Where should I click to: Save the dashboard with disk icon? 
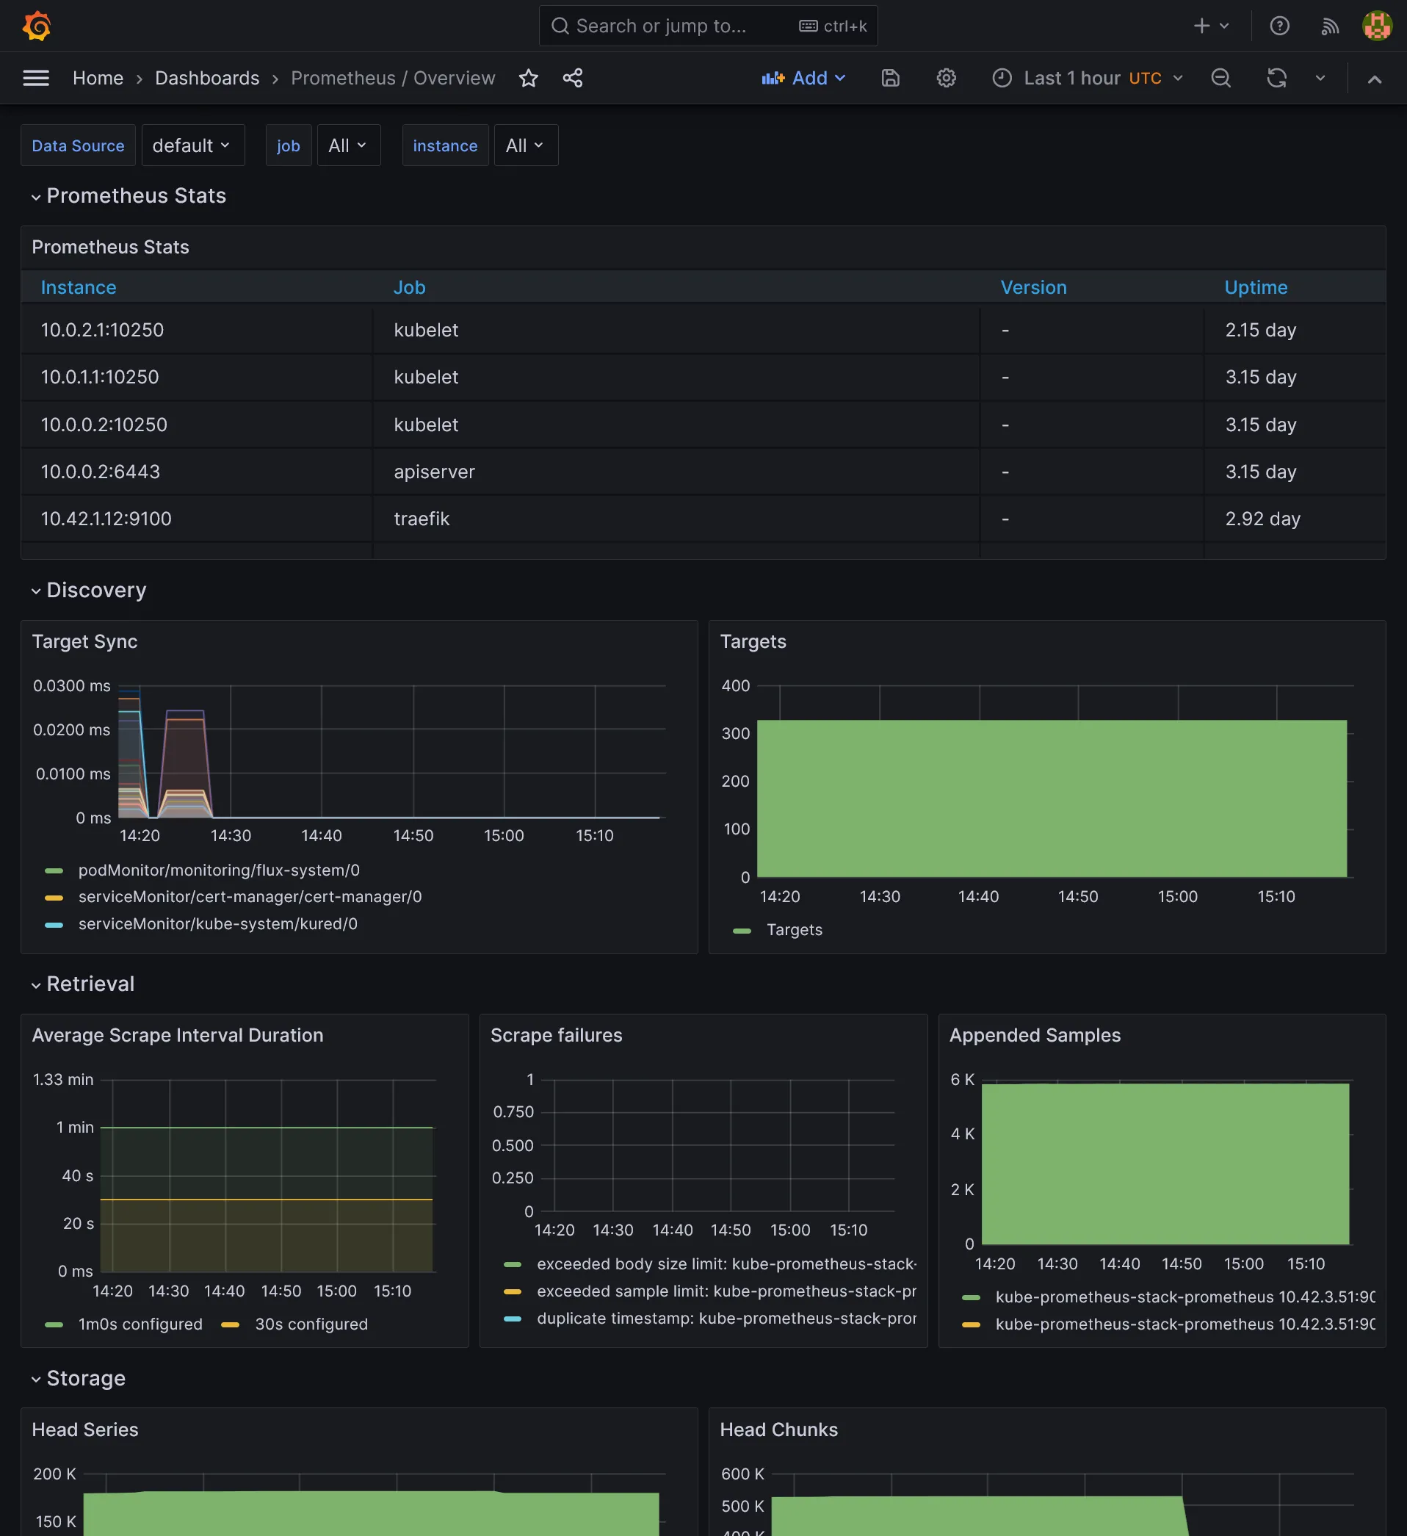point(890,78)
